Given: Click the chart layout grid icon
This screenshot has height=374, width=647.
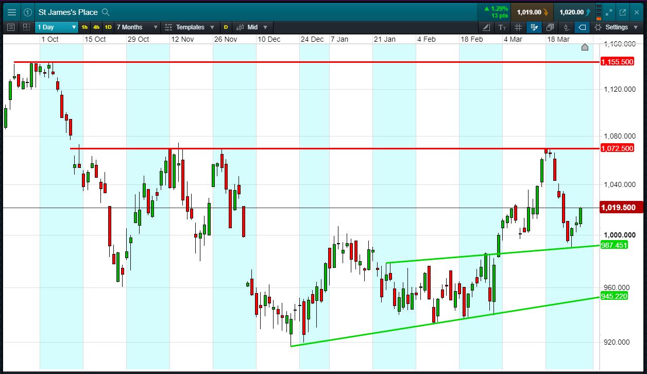Looking at the screenshot, I should point(26,27).
